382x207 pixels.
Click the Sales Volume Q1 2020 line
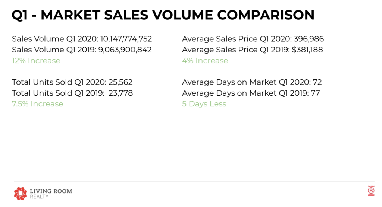click(82, 39)
